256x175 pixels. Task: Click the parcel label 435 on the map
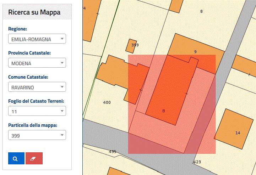point(113,152)
